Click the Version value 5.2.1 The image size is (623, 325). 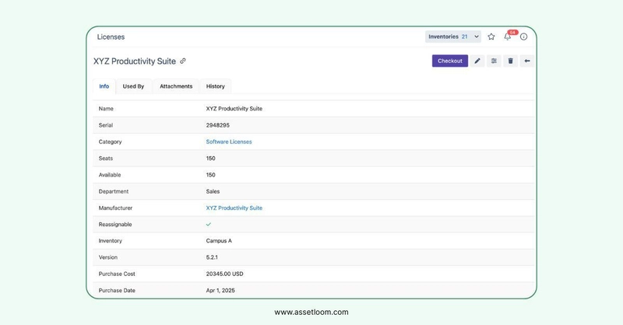212,257
